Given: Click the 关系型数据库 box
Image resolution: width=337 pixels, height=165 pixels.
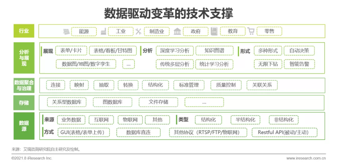Looking at the screenshot, I should pos(67,102).
